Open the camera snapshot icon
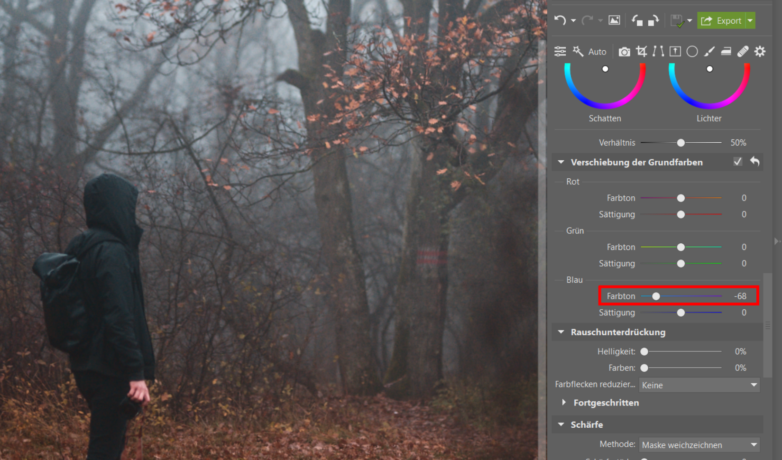Screen dimensions: 782x460 click(x=624, y=51)
